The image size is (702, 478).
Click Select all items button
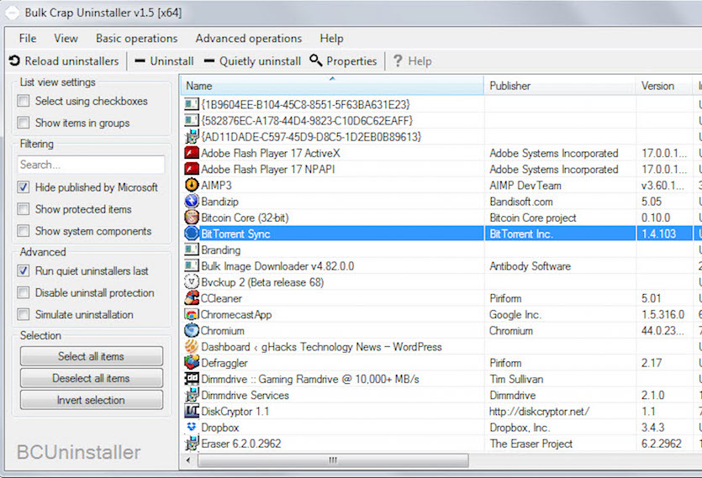click(x=92, y=356)
